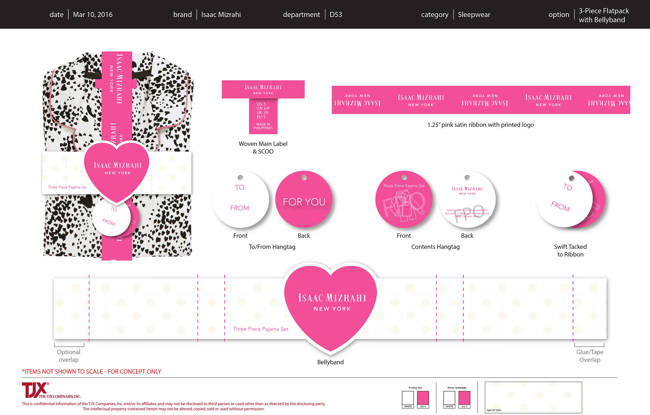
Task: Click the 'brand' header label
Action: [x=183, y=15]
